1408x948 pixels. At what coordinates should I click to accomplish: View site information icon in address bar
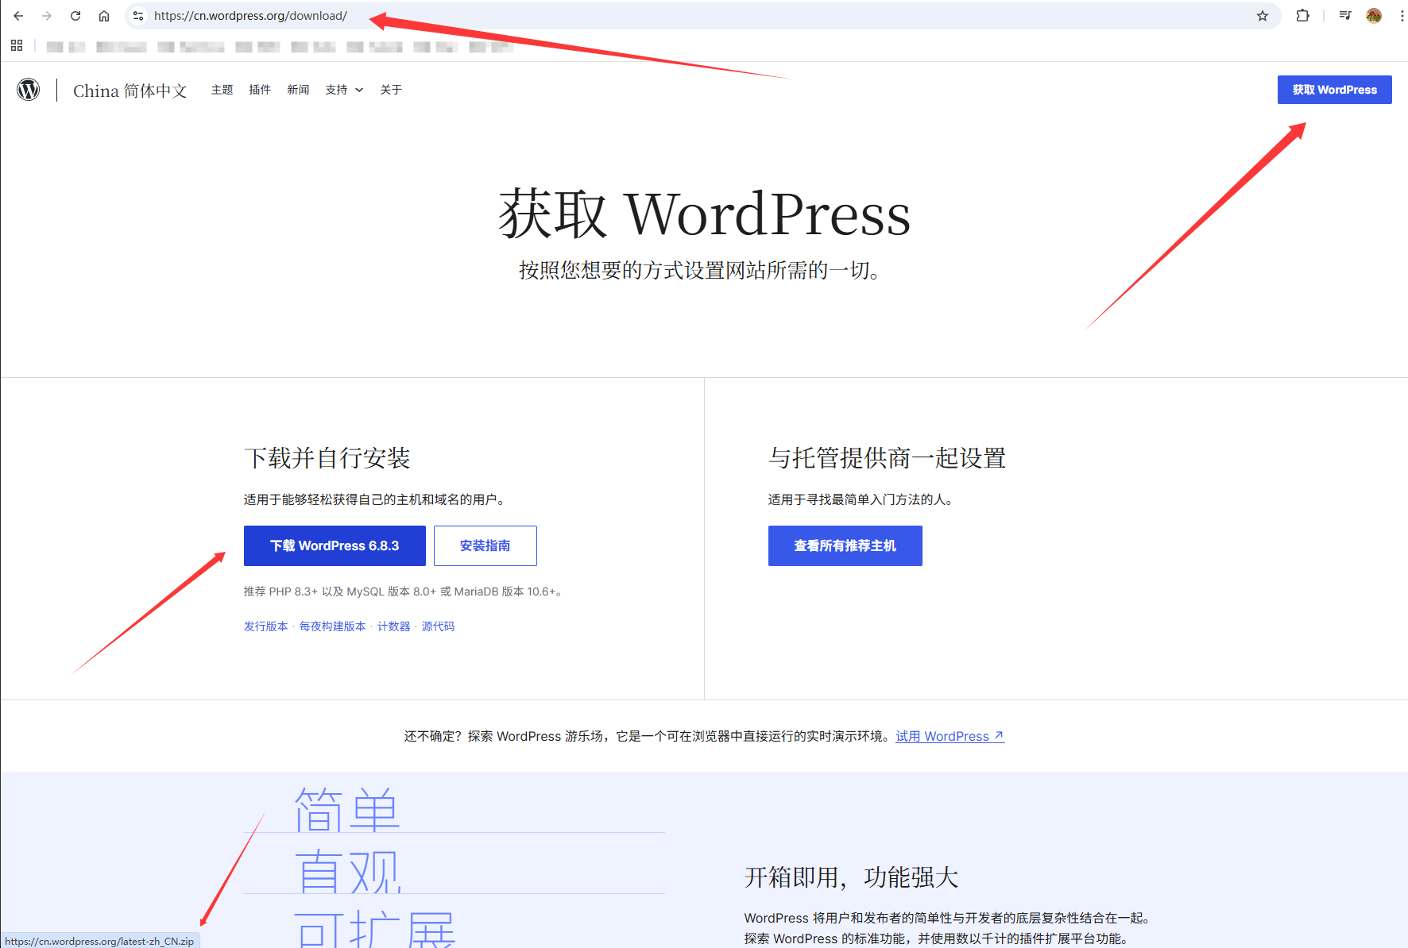coord(138,16)
